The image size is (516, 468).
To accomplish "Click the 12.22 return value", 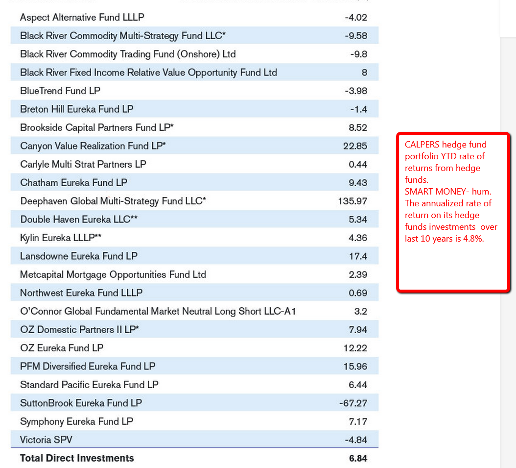I will pos(355,348).
